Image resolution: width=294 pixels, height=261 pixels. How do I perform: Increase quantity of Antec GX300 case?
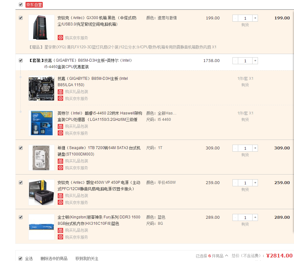click(255, 18)
